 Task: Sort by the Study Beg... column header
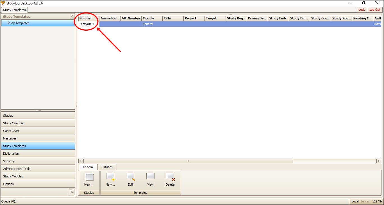point(236,18)
